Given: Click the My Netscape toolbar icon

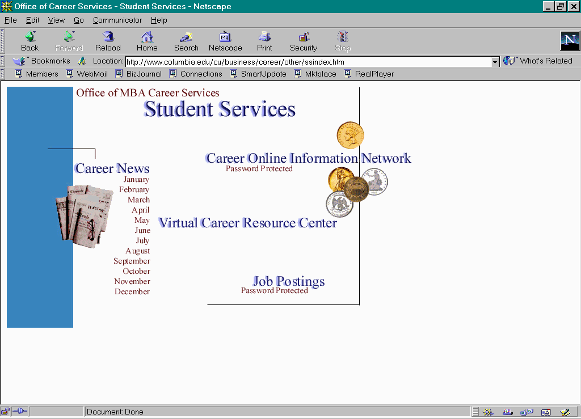Looking at the screenshot, I should coord(225,37).
